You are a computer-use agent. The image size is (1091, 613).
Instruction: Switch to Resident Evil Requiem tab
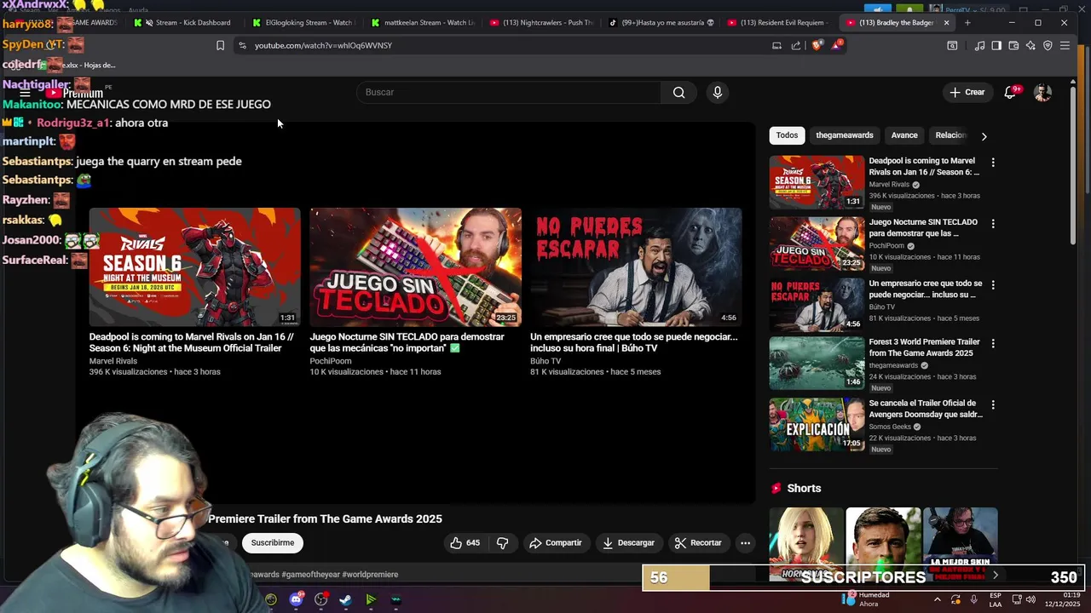780,22
